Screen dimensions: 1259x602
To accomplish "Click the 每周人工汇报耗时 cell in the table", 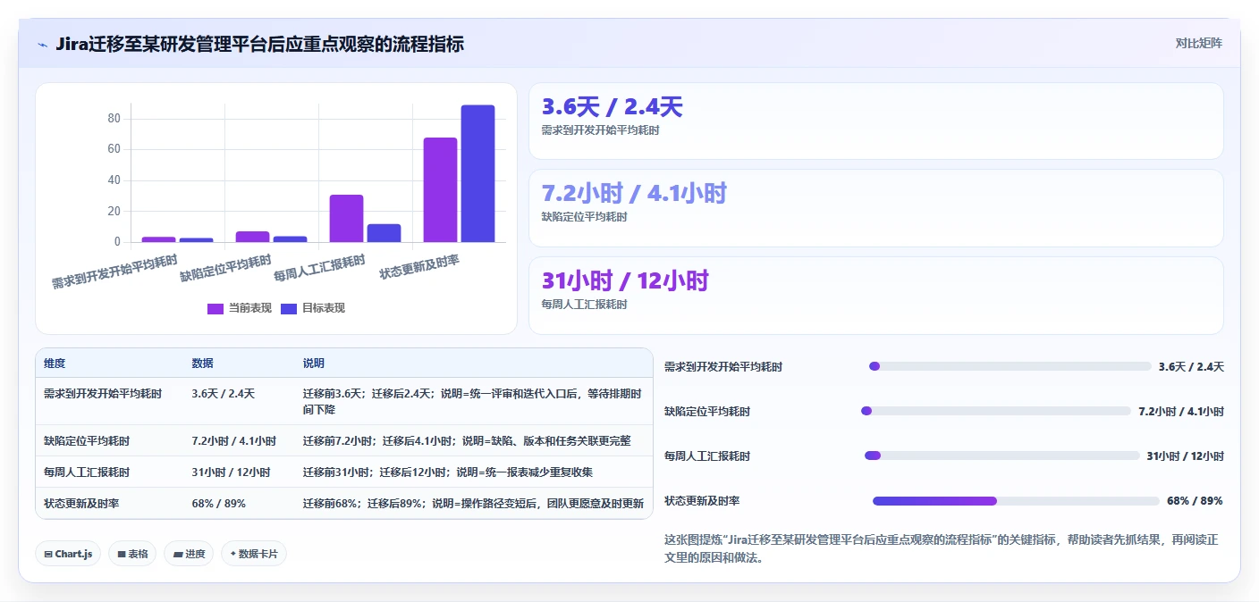I will tap(86, 472).
